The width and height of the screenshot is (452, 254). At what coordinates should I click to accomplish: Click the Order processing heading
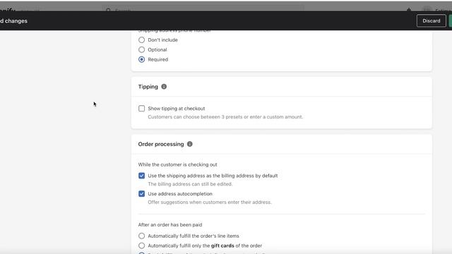pos(161,144)
